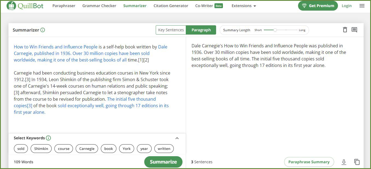Image resolution: width=371 pixels, height=169 pixels.
Task: Click the highlighted 'The initial five thousand' text
Action: 131,99
